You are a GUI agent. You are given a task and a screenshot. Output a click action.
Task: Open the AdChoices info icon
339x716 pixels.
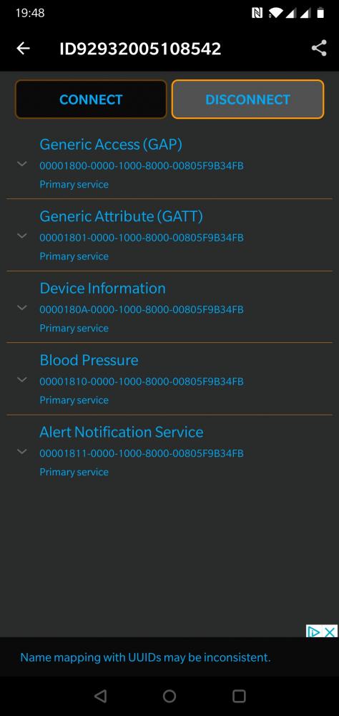click(x=314, y=632)
